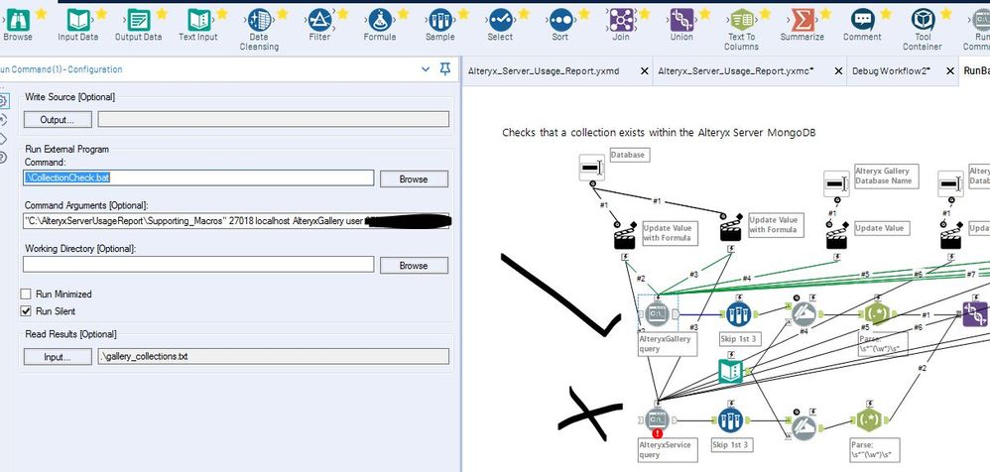Select the lower RegEx Parse tool
Image resolution: width=990 pixels, height=472 pixels.
(869, 419)
